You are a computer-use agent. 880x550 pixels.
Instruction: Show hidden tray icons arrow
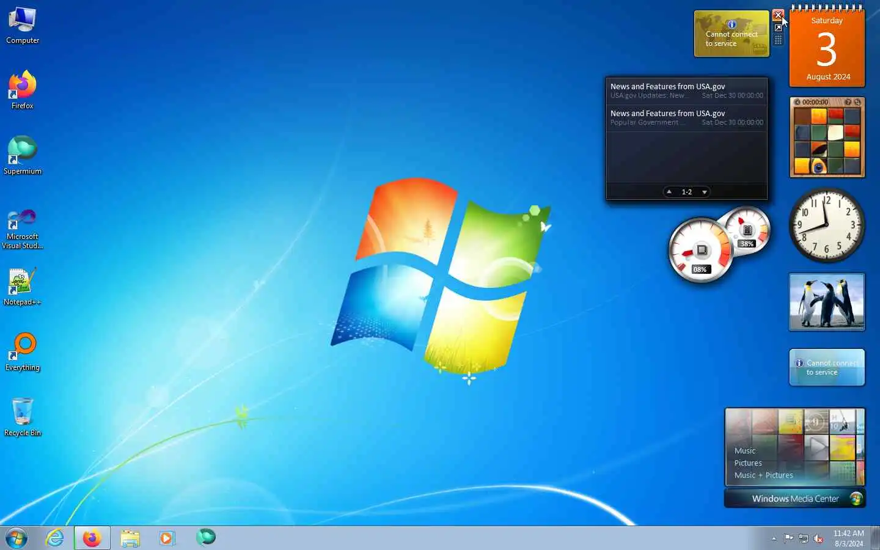point(774,538)
